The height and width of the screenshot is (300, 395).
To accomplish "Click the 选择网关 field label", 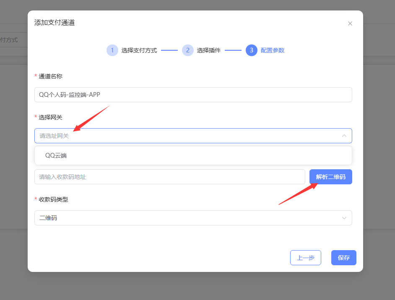I will [x=50, y=117].
